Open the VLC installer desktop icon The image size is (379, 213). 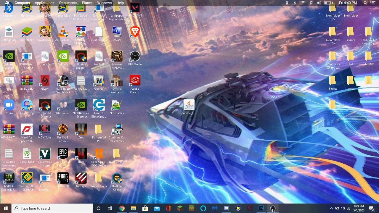coord(63,32)
